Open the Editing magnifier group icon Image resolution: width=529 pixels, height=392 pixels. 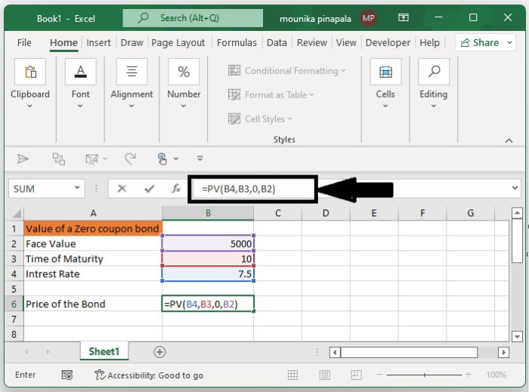click(x=434, y=72)
